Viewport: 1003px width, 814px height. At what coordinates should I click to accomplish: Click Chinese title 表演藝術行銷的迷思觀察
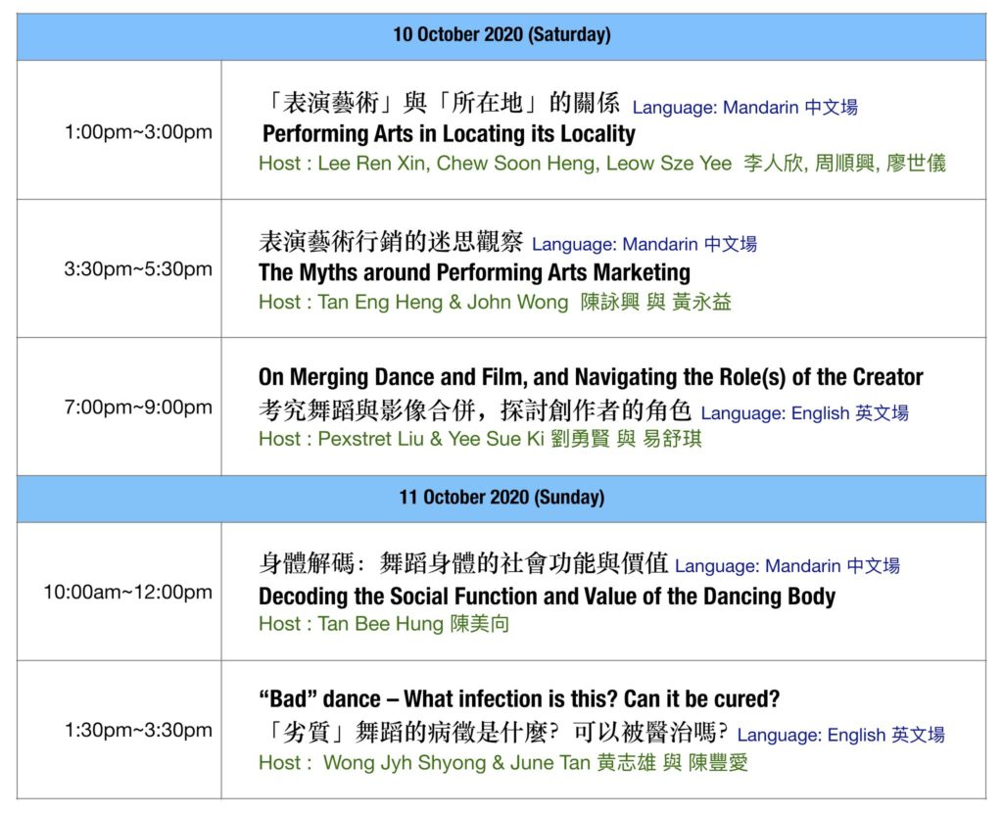pyautogui.click(x=391, y=242)
